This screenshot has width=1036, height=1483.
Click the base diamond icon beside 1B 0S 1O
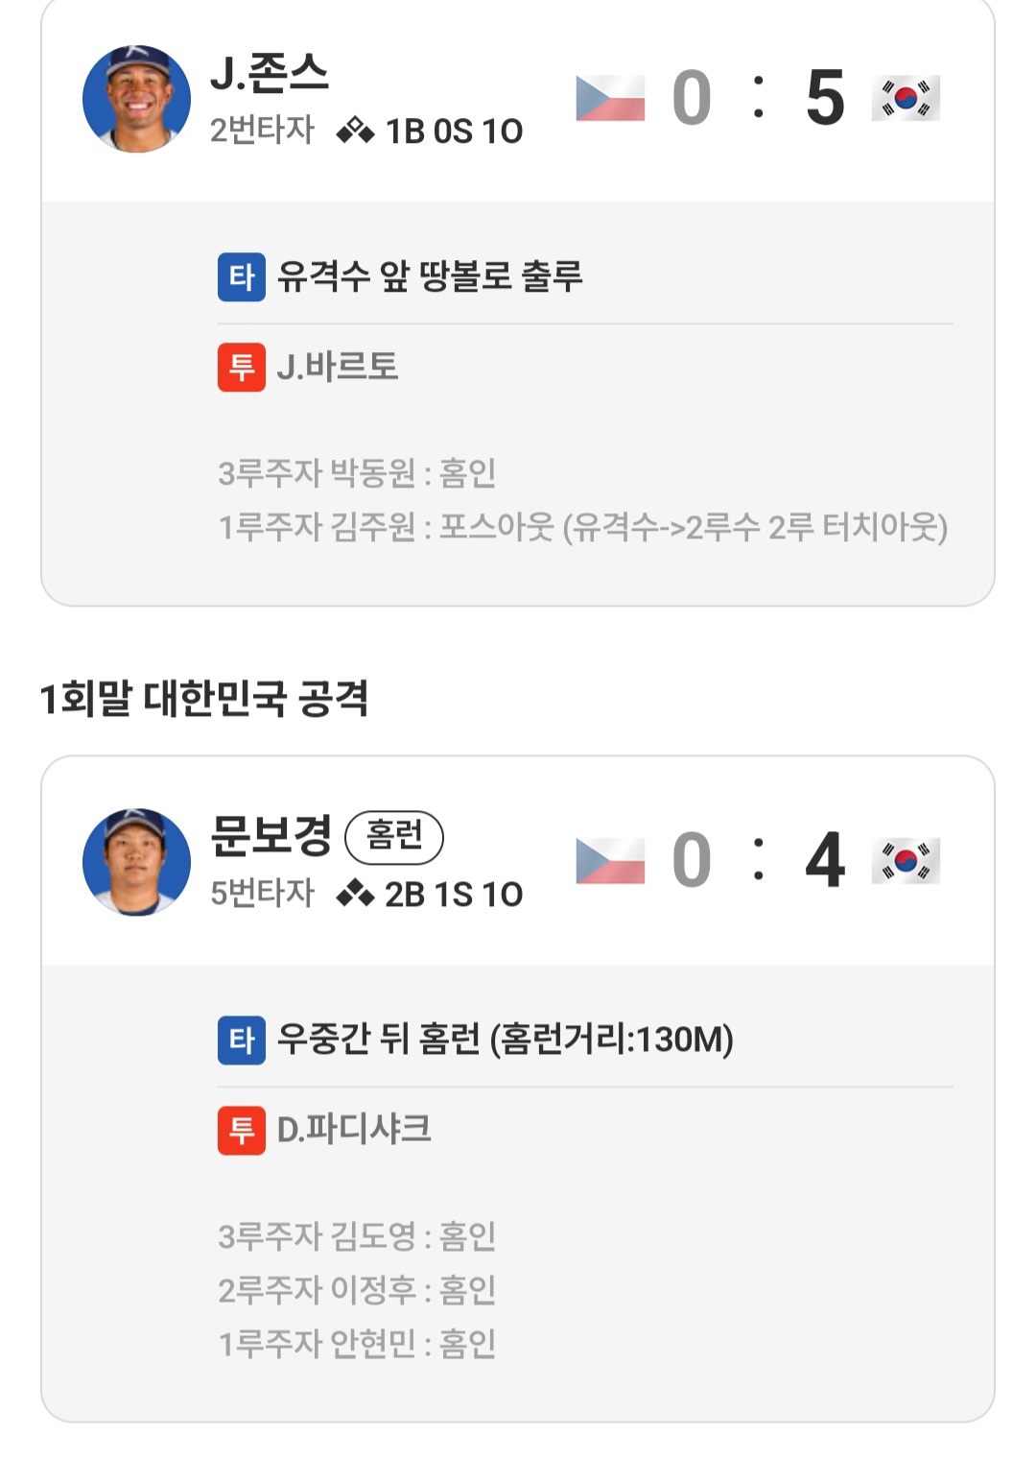tap(355, 131)
